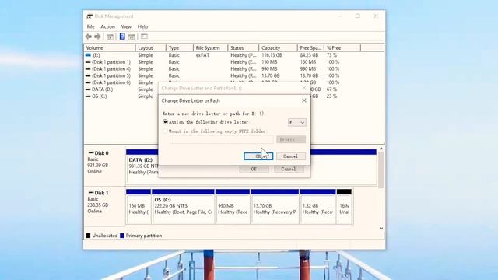The height and width of the screenshot is (280, 498).
Task: Sort by the Free Space column header
Action: coord(310,48)
